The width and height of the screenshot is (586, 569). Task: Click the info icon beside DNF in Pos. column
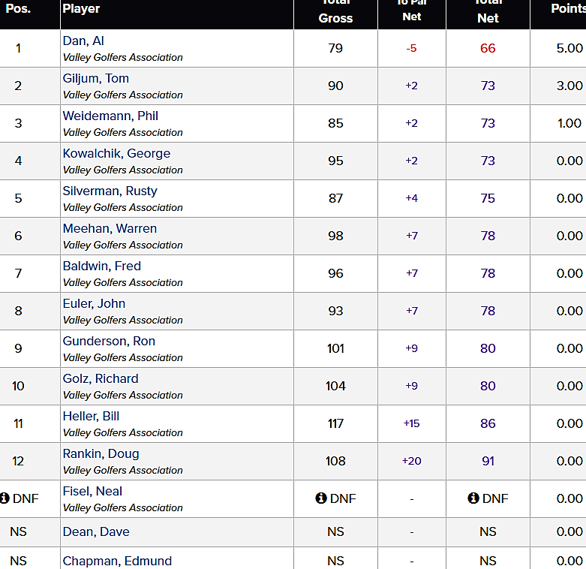[x=5, y=498]
